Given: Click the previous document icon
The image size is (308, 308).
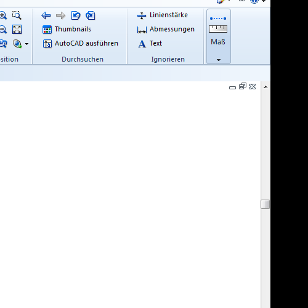Looking at the screenshot, I should pos(76,15).
